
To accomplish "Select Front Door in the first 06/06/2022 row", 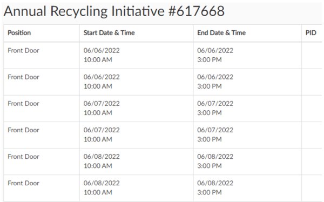I will [23, 50].
